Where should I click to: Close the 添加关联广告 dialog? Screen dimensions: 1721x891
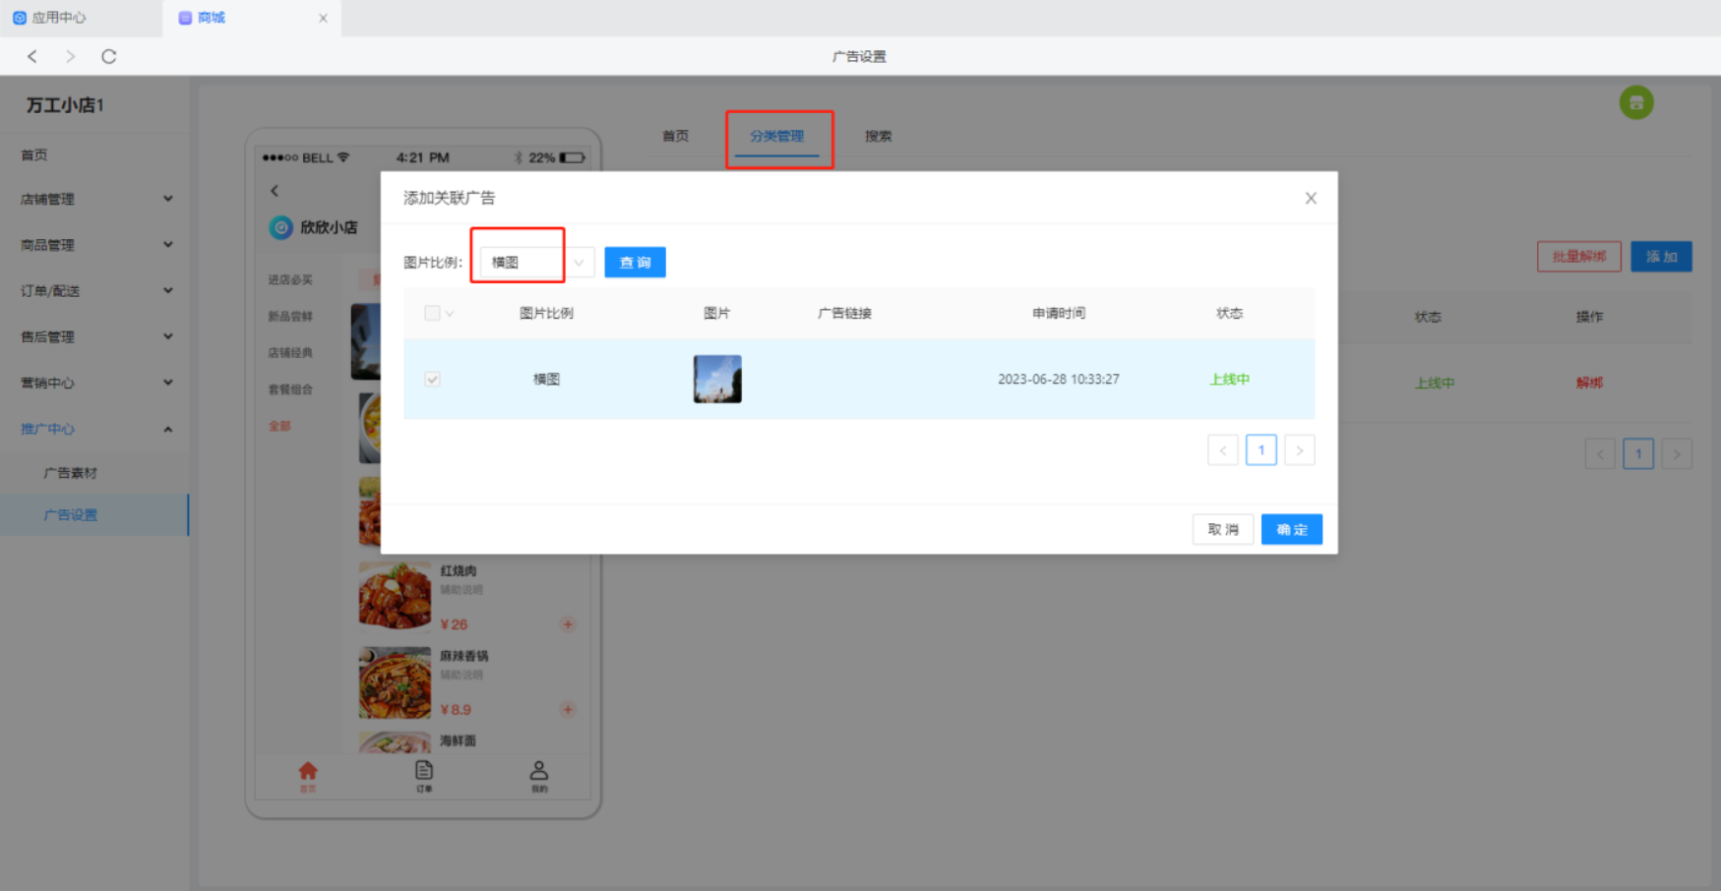1310,199
